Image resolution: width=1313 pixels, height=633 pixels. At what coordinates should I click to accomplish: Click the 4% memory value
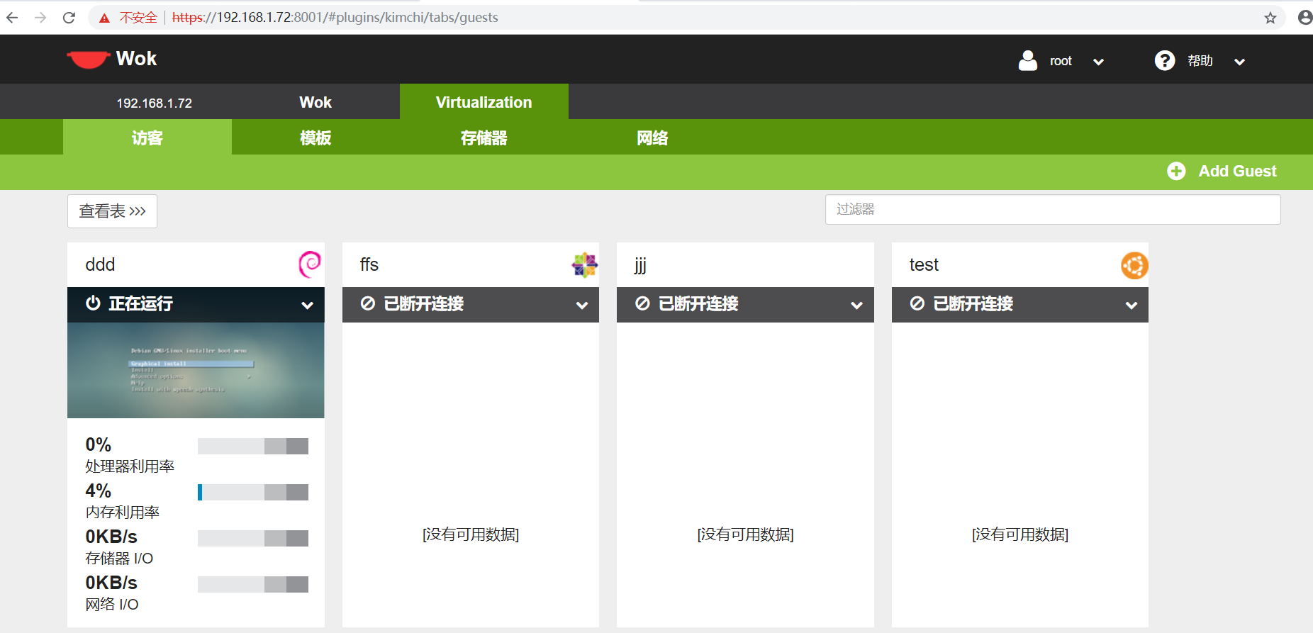(99, 491)
